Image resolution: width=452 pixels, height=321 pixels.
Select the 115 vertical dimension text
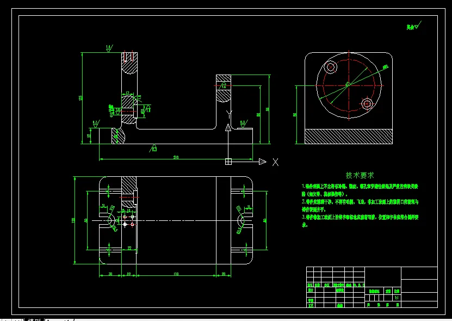pos(81,98)
